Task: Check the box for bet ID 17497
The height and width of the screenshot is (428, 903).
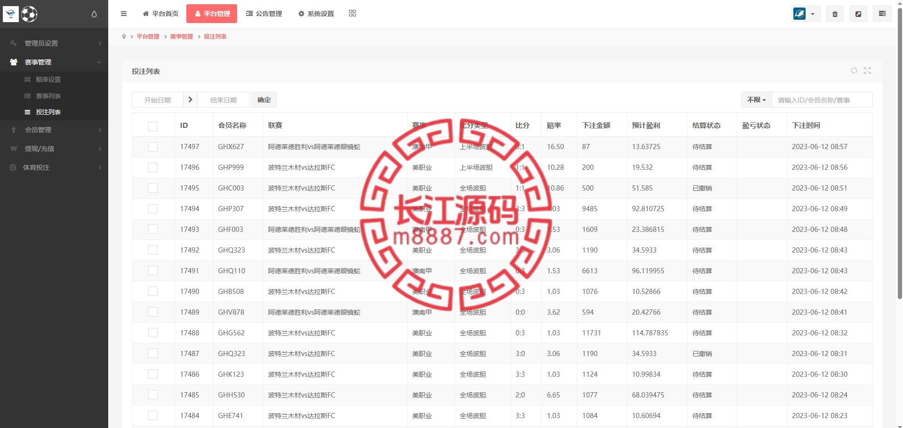Action: [153, 147]
